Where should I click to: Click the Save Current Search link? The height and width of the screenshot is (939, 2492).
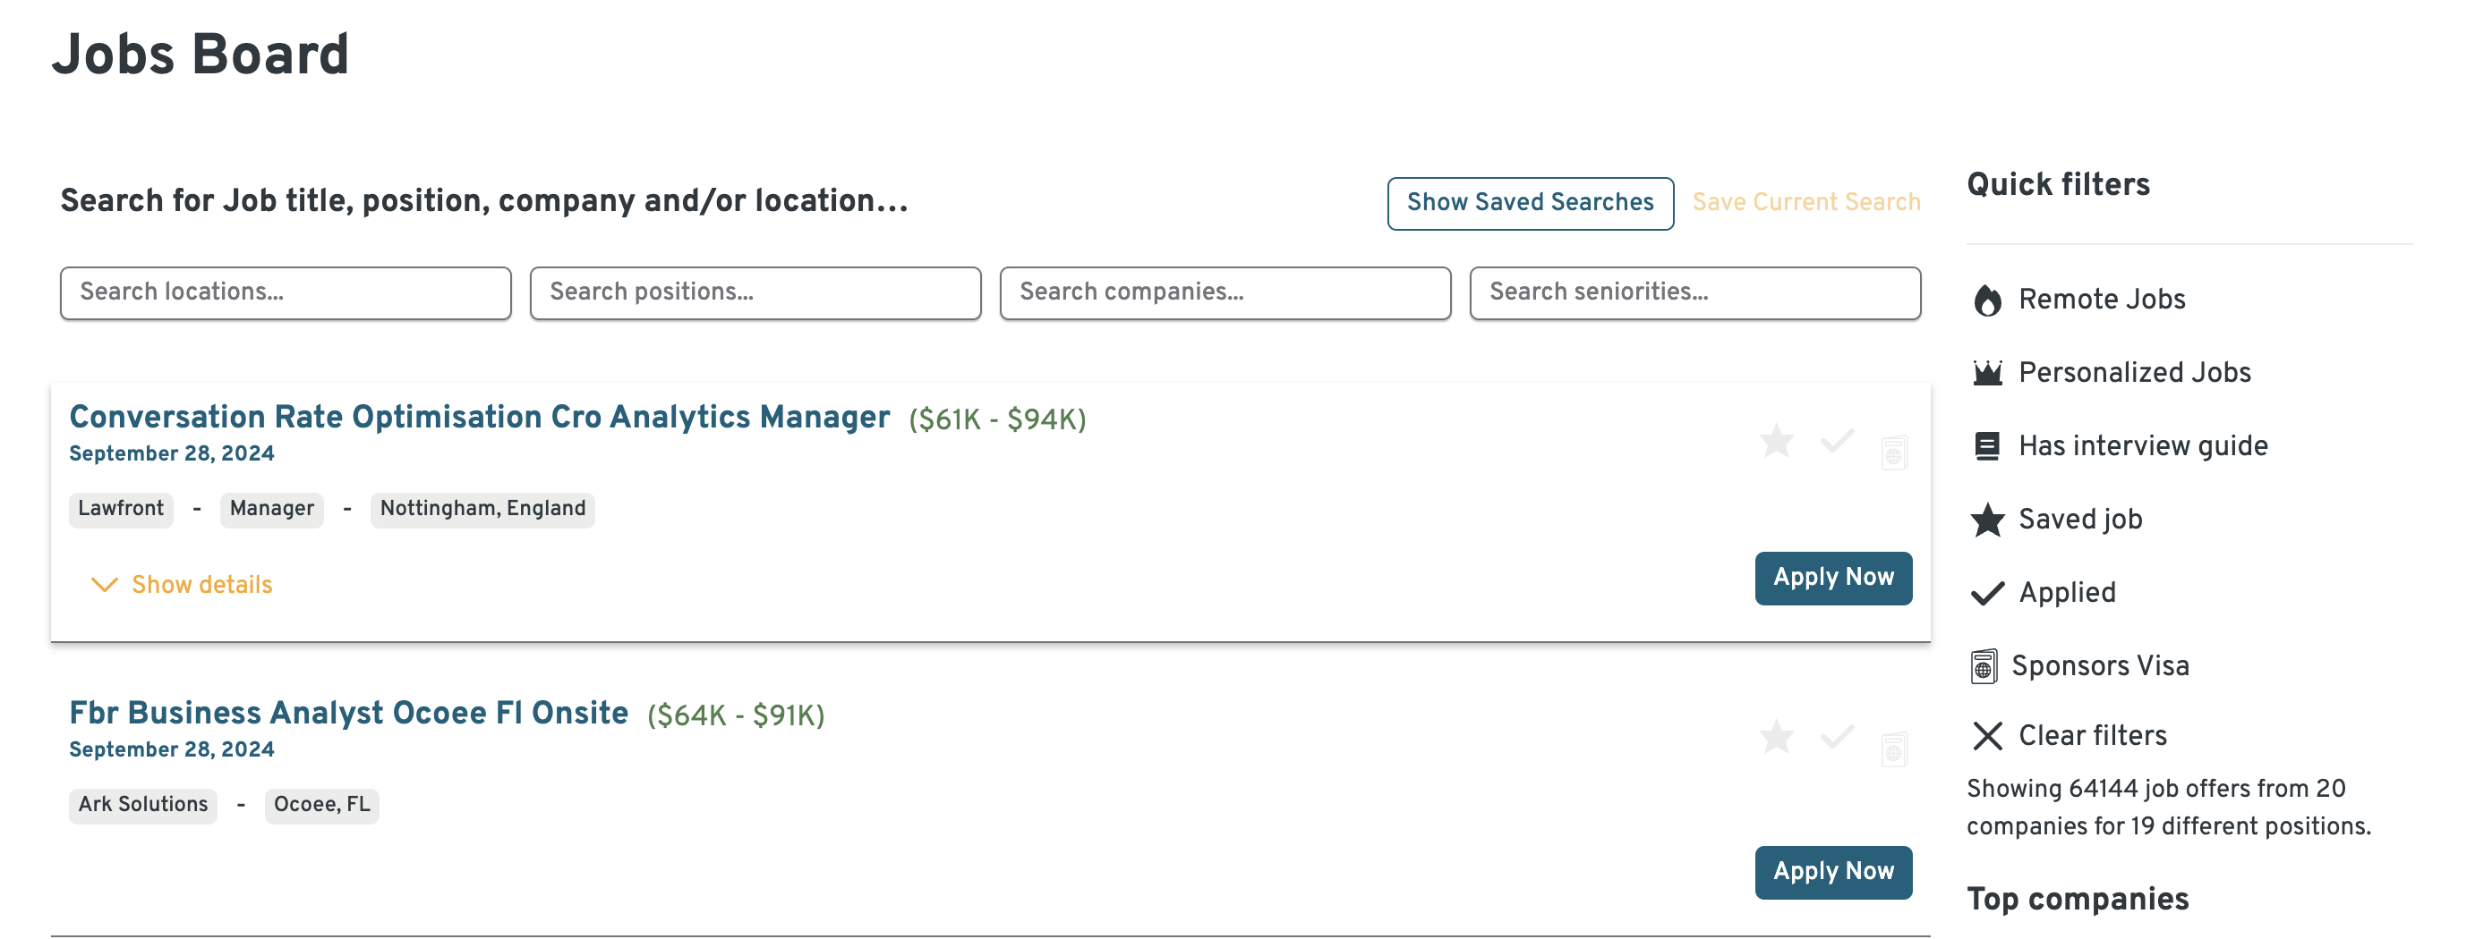[x=1806, y=203]
